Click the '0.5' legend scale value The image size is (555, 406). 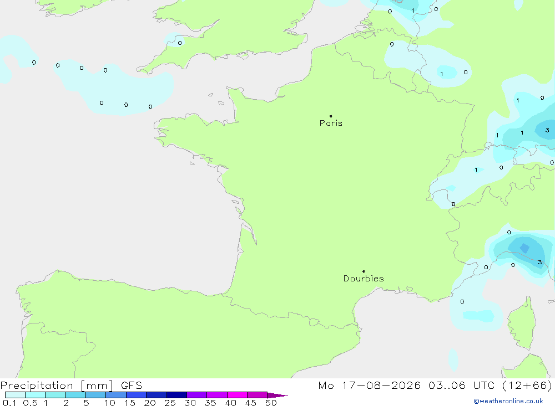[x=30, y=403]
